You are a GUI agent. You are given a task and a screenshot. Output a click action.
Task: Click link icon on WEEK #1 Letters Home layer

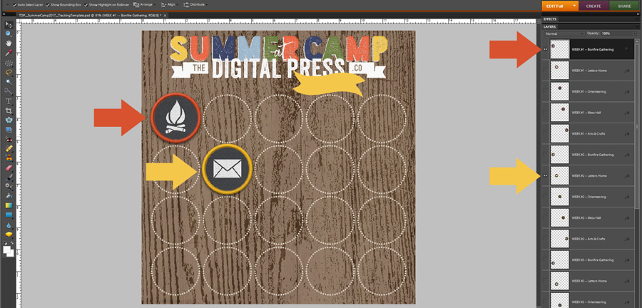(x=627, y=71)
